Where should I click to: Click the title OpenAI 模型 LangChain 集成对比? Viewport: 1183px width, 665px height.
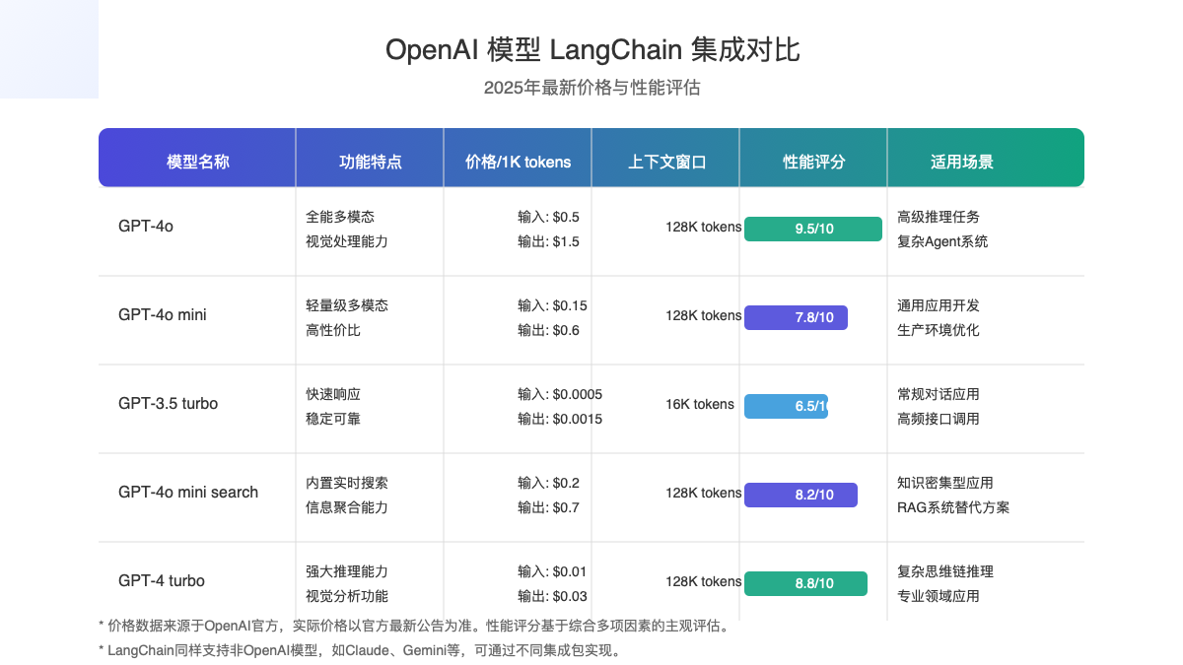591,50
